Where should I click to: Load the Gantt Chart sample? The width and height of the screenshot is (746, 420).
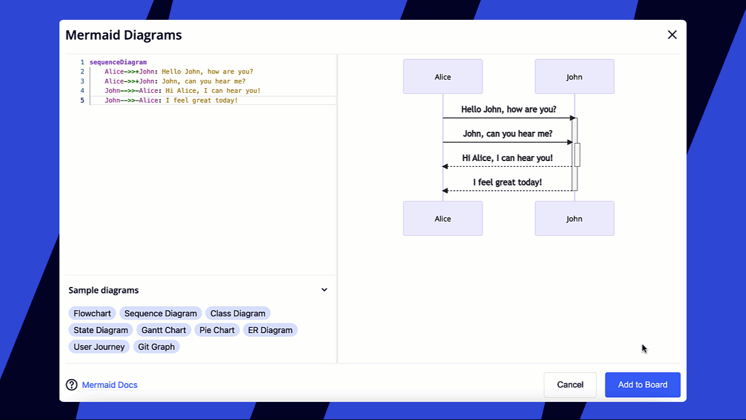pyautogui.click(x=163, y=330)
